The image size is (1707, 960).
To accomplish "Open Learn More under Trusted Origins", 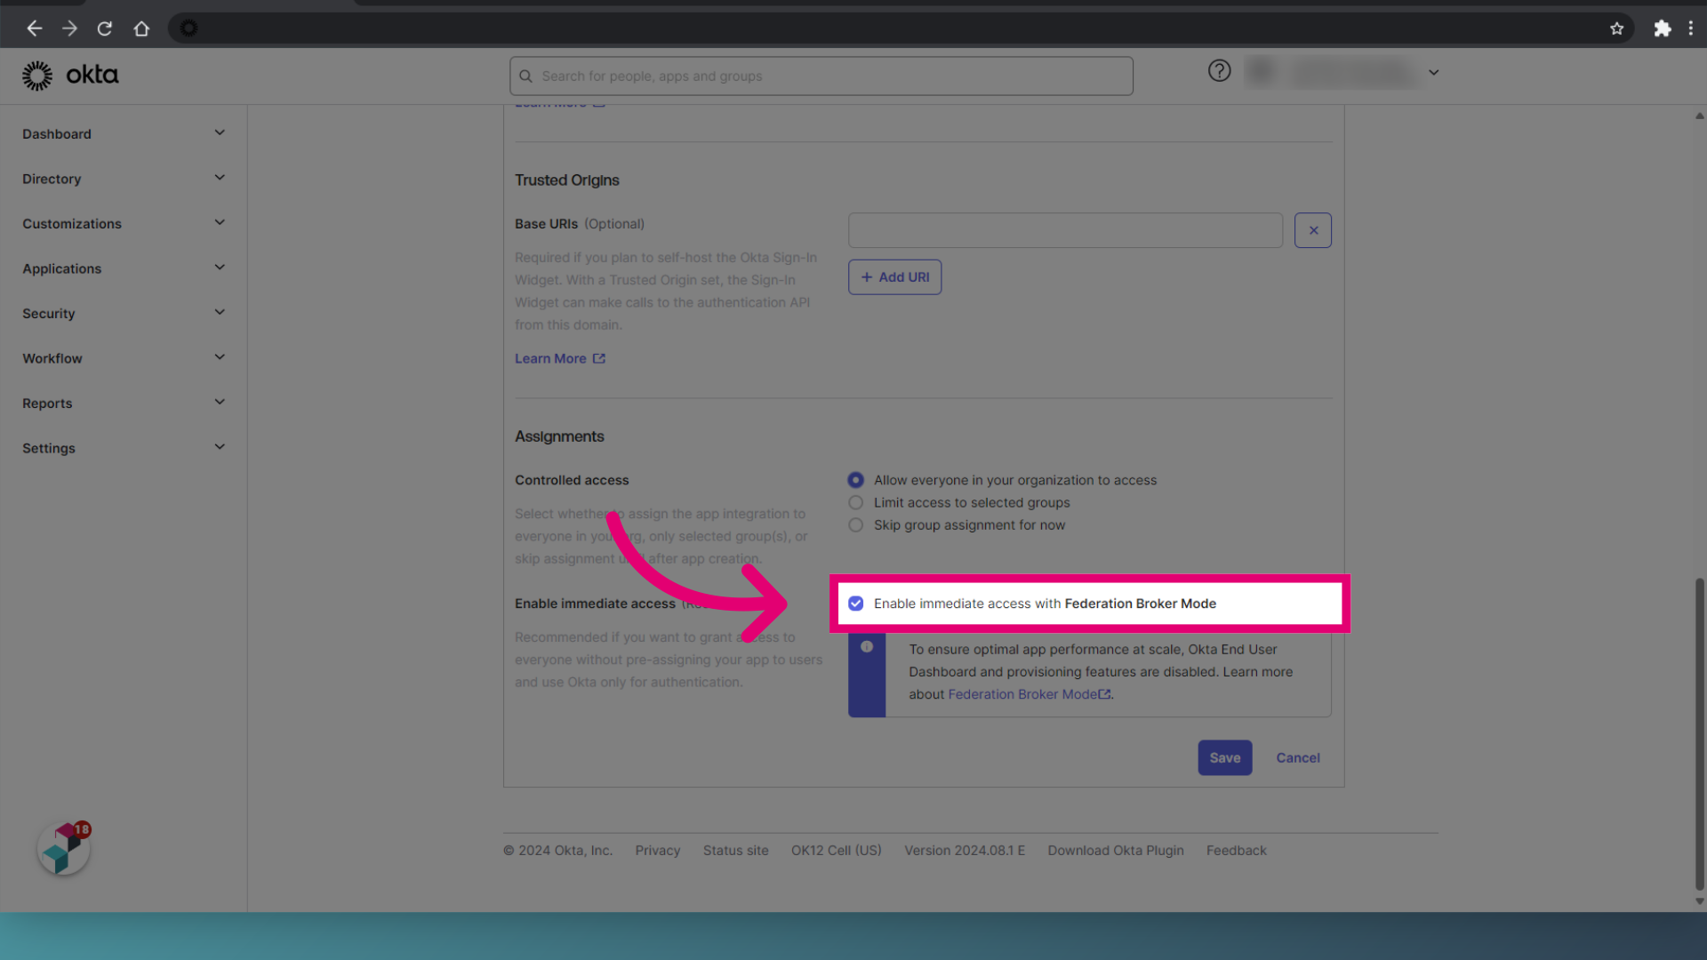I will pyautogui.click(x=559, y=358).
